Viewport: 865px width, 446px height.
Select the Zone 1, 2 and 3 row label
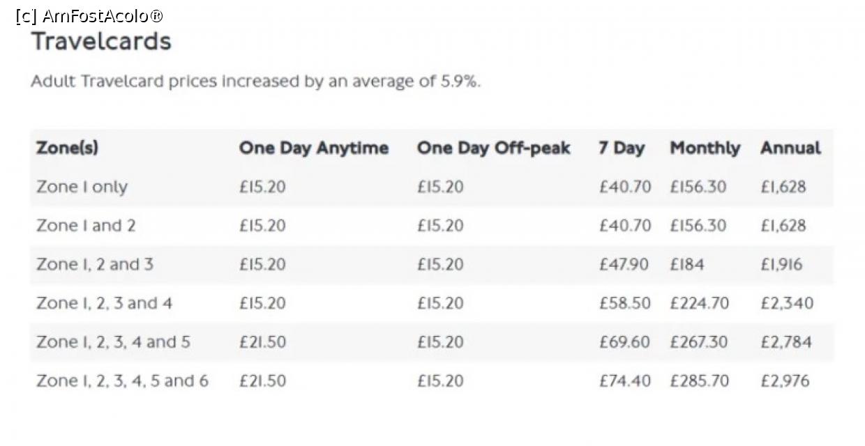tap(95, 265)
